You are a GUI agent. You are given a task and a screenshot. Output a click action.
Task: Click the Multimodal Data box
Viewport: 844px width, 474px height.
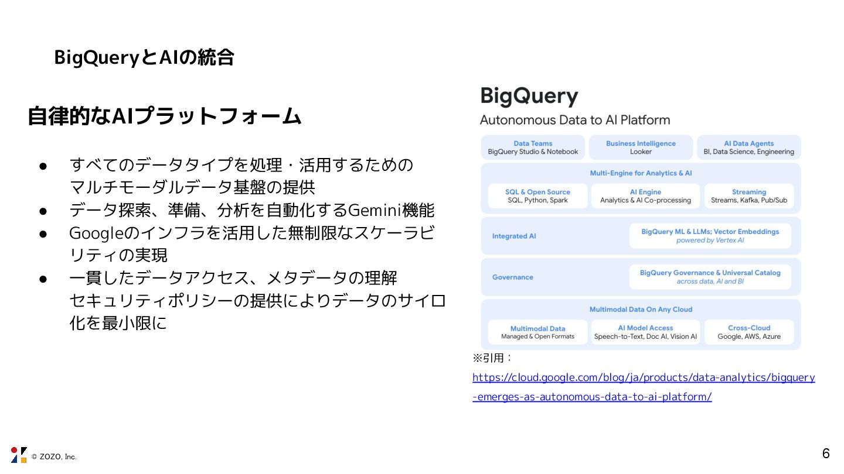tap(537, 332)
